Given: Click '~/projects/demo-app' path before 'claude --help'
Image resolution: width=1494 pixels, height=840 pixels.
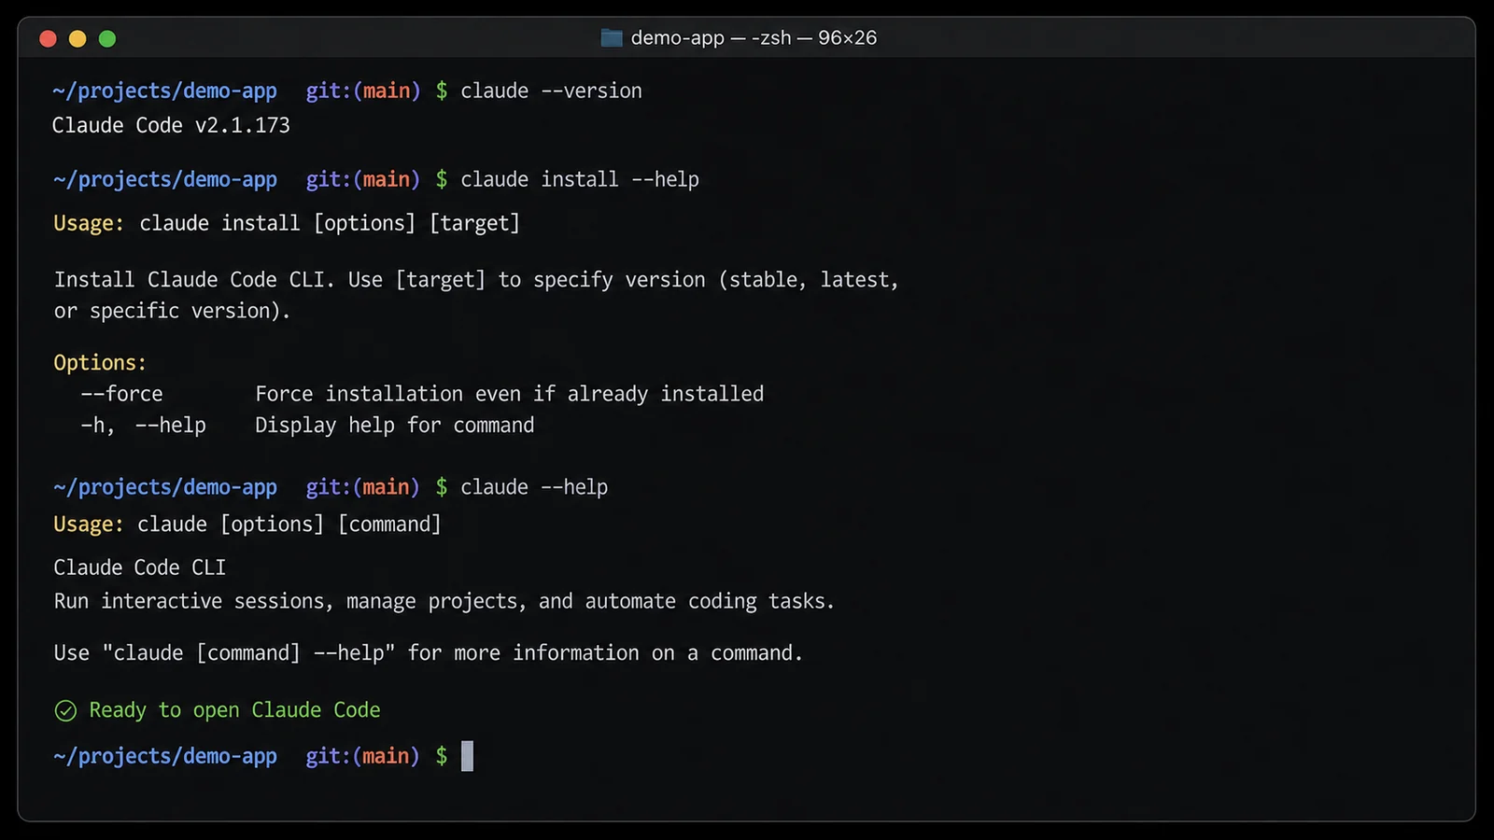Looking at the screenshot, I should tap(165, 487).
